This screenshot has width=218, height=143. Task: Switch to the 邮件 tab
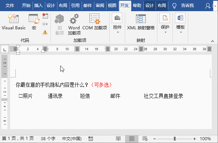[x=88, y=6]
